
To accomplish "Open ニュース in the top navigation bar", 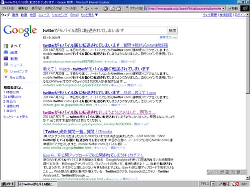I will tap(44, 15).
